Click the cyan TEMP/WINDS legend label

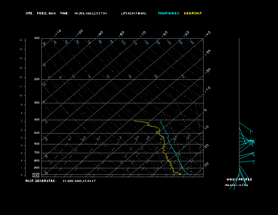click(168, 13)
